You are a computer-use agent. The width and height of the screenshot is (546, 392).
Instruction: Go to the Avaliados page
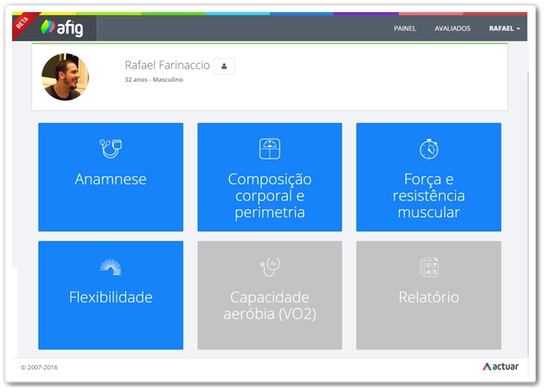[452, 28]
